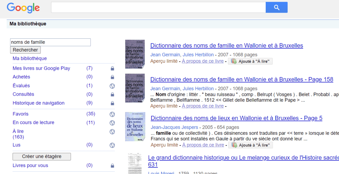This screenshot has width=339, height=174.
Task: Click the Créer une étagère button
Action: (42, 156)
